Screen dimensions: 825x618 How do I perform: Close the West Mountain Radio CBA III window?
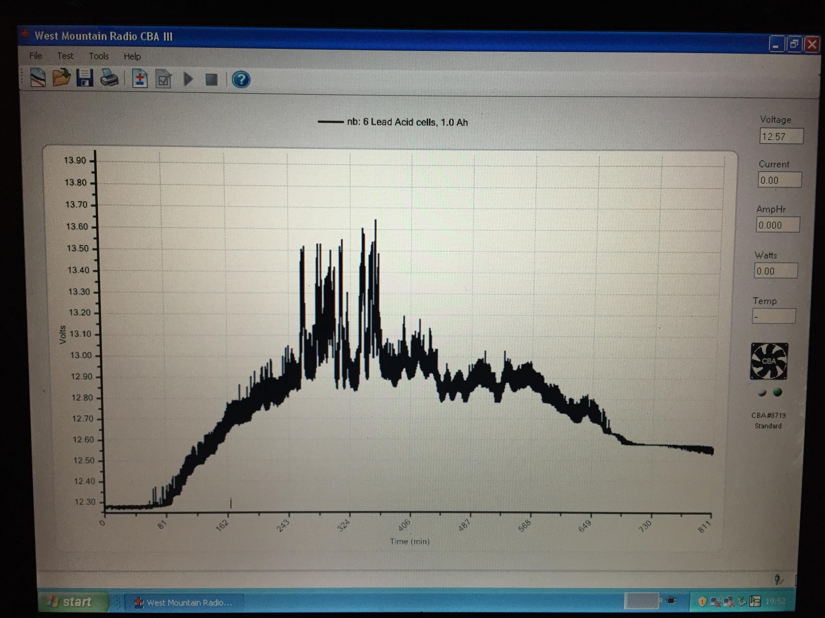click(x=812, y=44)
